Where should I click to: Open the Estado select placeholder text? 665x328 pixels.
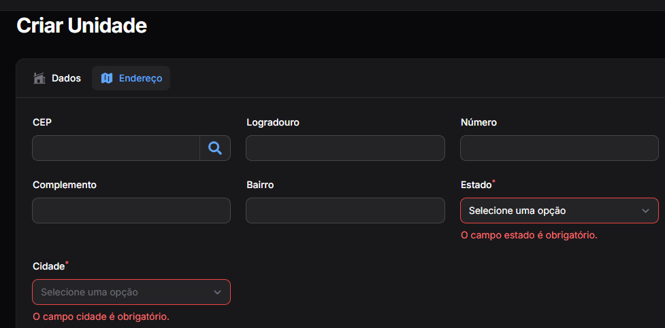point(517,211)
